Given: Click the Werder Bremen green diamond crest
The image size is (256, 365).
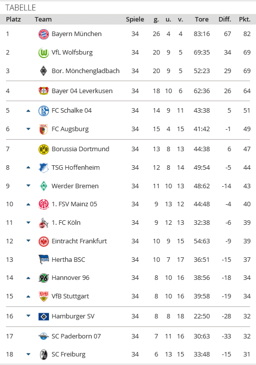Looking at the screenshot, I should pos(43,186).
